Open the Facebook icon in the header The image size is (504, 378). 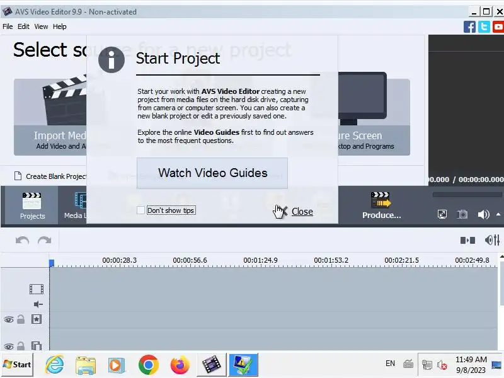pos(469,27)
